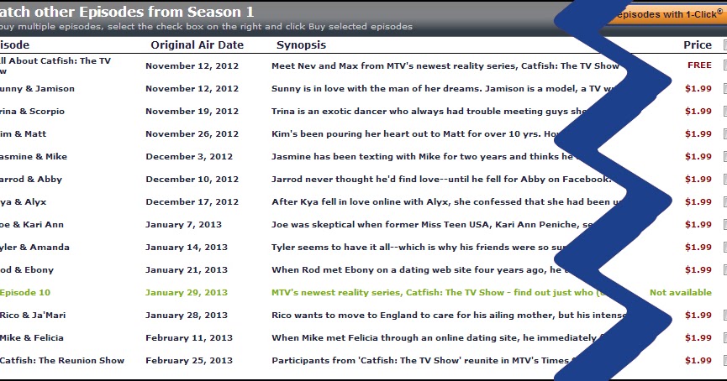The width and height of the screenshot is (727, 381).
Task: Click the 'November 26, 2012' air date
Action: [x=192, y=133]
